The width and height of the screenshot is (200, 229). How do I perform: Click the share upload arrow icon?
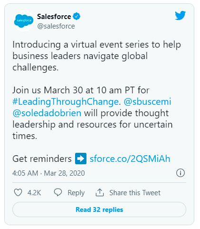click(100, 192)
